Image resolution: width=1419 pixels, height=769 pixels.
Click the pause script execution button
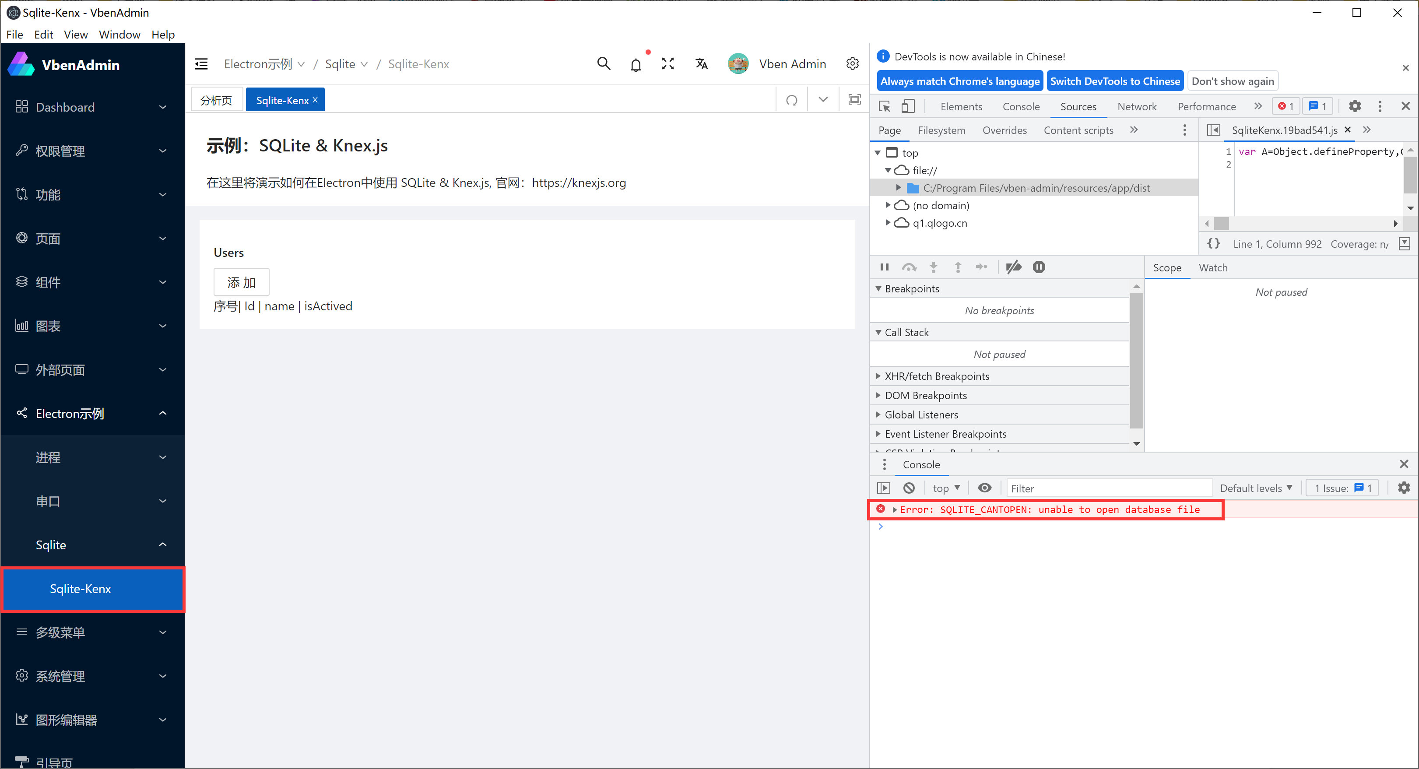[x=885, y=267]
